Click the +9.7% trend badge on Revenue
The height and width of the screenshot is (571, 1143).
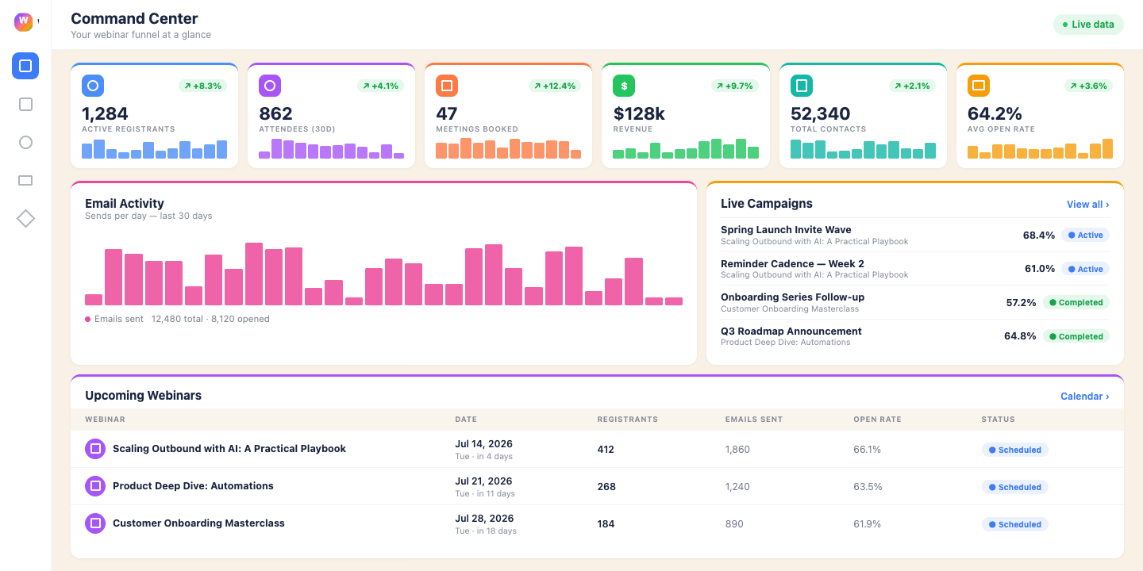coord(733,86)
